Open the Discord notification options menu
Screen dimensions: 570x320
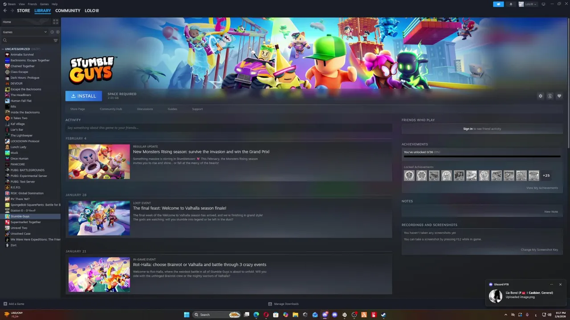click(x=551, y=284)
